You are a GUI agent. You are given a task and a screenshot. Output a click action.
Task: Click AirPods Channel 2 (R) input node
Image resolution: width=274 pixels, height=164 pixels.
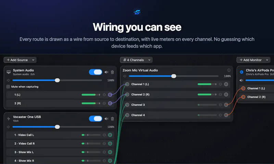(243, 97)
